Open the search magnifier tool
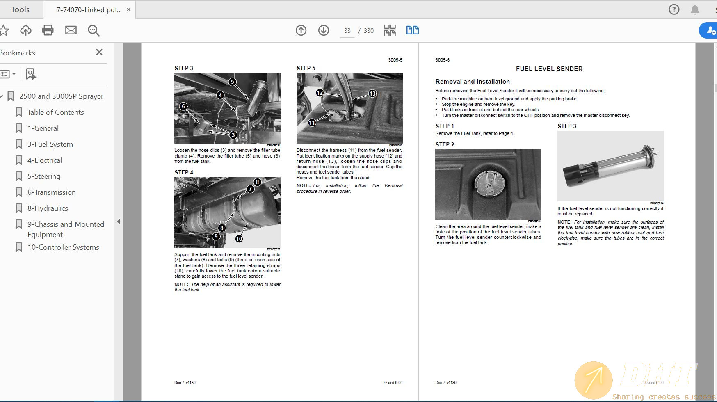This screenshot has height=402, width=717. tap(94, 30)
